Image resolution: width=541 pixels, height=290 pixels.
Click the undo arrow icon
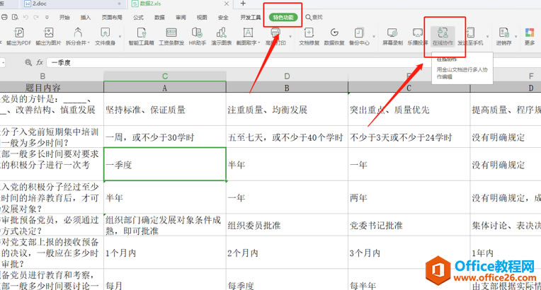(25, 17)
